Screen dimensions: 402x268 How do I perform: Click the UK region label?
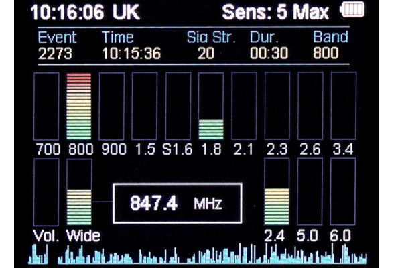point(127,12)
